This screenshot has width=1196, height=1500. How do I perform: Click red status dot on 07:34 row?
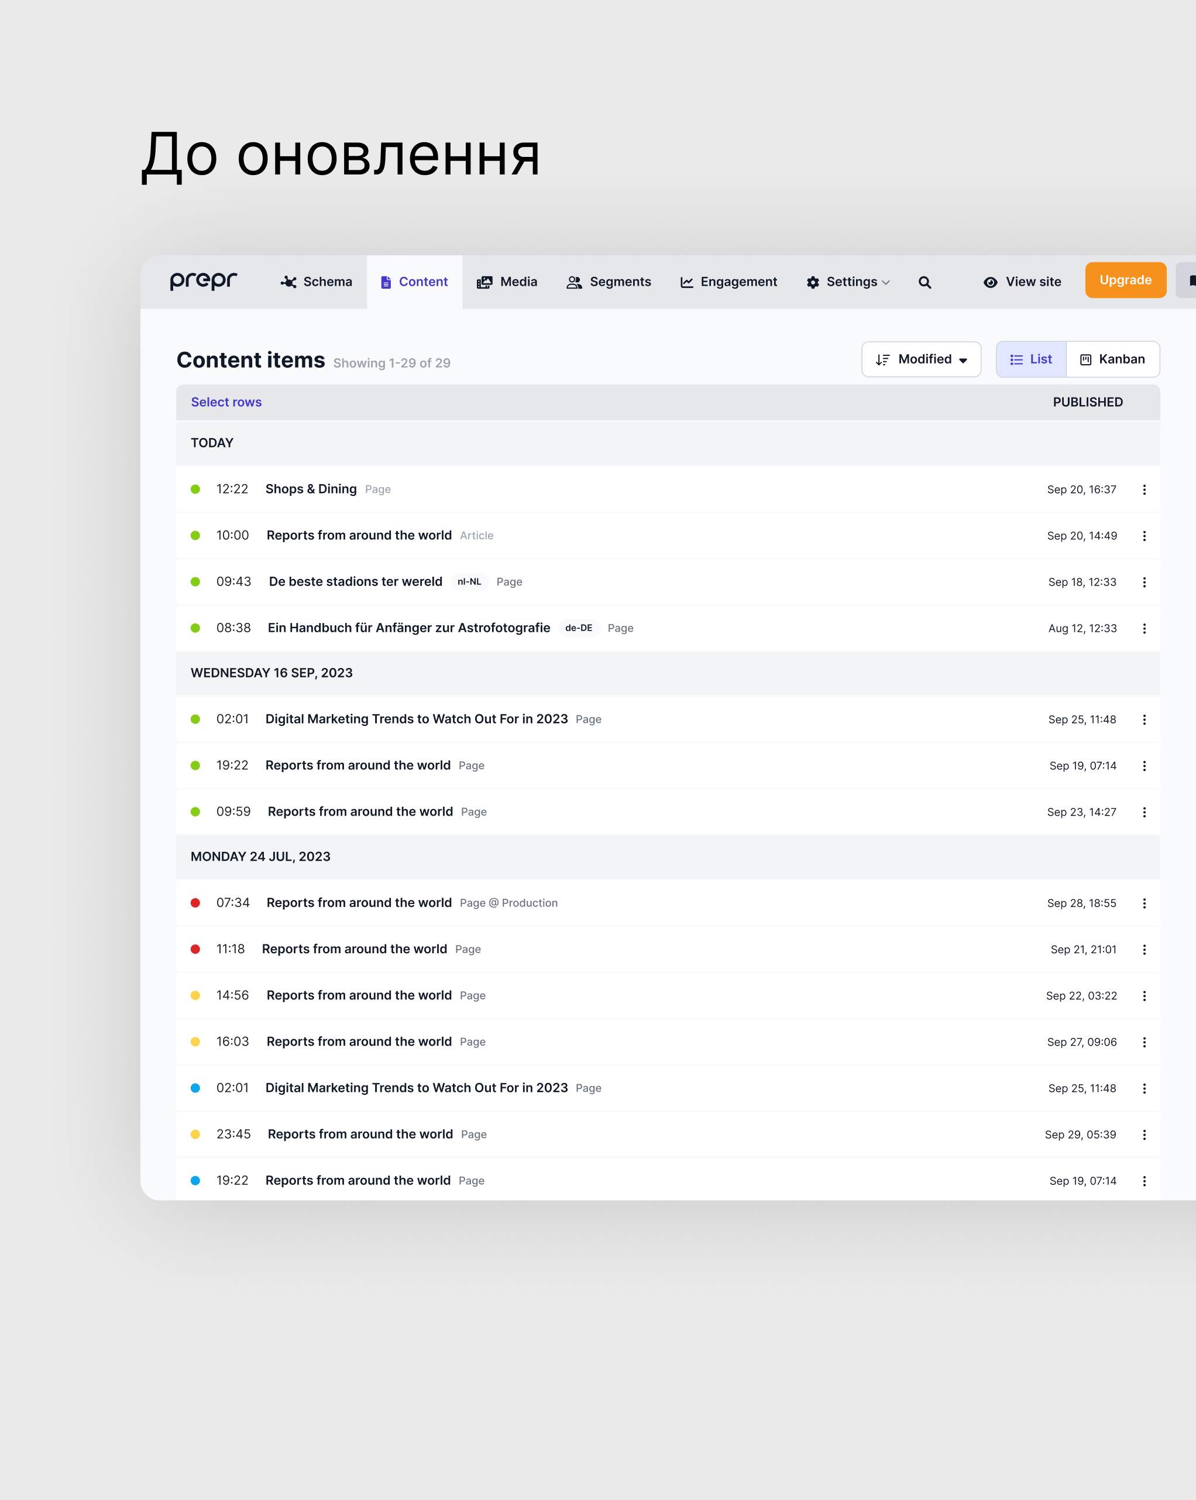195,902
